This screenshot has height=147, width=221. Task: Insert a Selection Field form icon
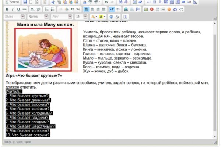[x=178, y=2]
